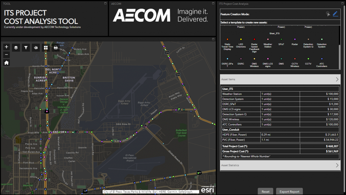Pick the ATC Controllers template
This screenshot has width=346, height=195.
[x=322, y=63]
